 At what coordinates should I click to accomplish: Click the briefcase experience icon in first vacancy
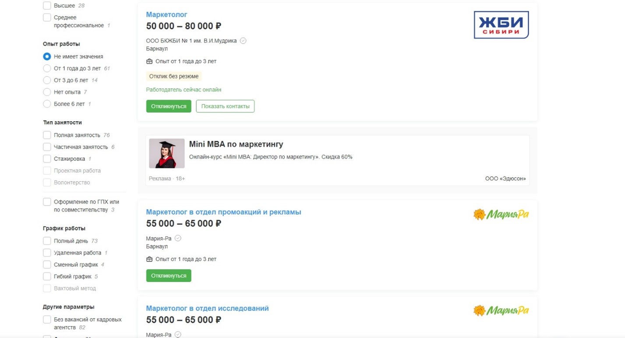[x=149, y=61]
